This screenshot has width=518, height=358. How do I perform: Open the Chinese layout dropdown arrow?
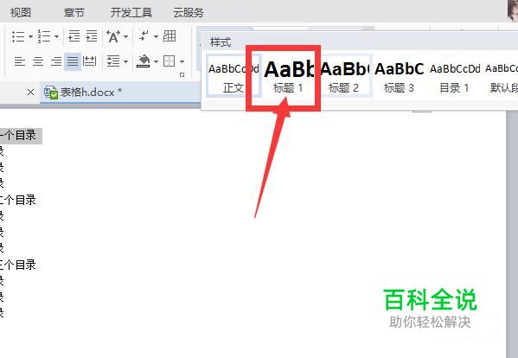point(126,36)
